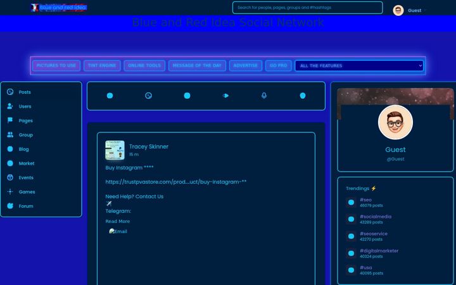Viewport: 456px width, 285px height.
Task: Select the Events sidebar icon
Action: tap(10, 177)
